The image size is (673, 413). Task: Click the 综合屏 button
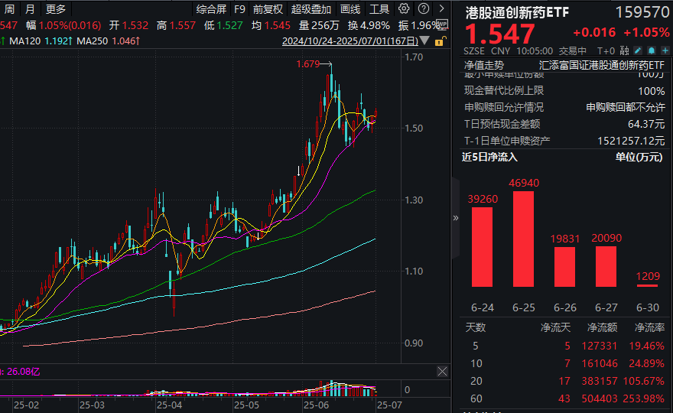(x=211, y=9)
